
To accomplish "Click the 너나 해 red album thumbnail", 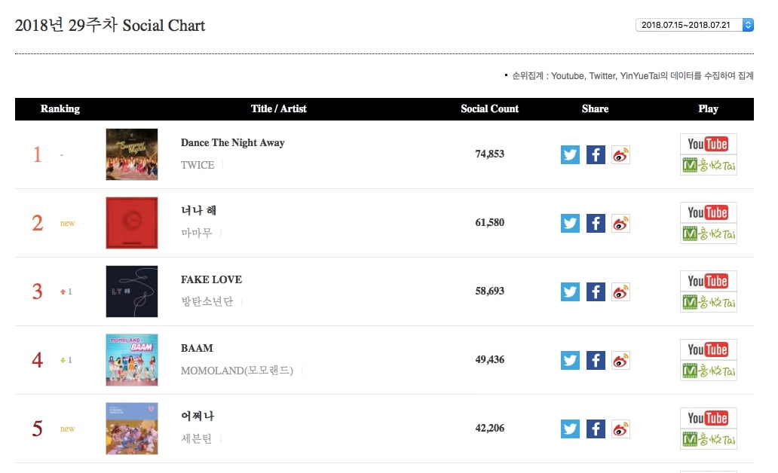I will pyautogui.click(x=132, y=223).
